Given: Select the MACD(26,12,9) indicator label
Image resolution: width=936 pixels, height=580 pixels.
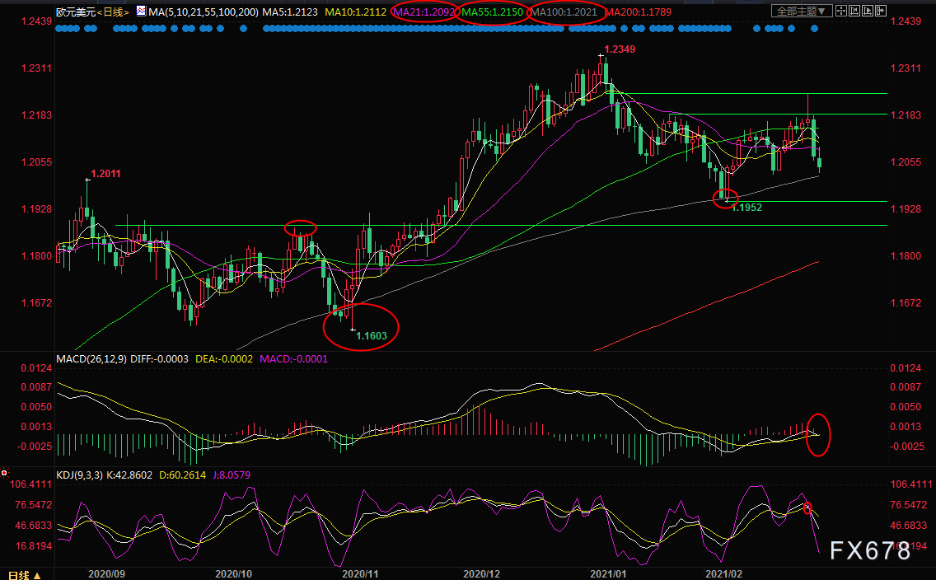Looking at the screenshot, I should point(91,358).
